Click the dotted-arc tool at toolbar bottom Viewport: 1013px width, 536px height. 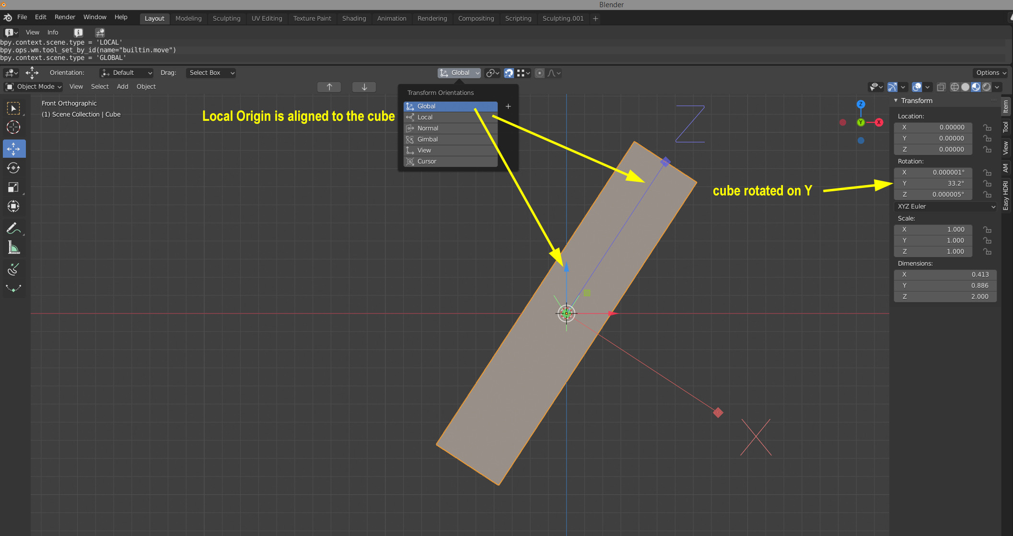point(13,288)
